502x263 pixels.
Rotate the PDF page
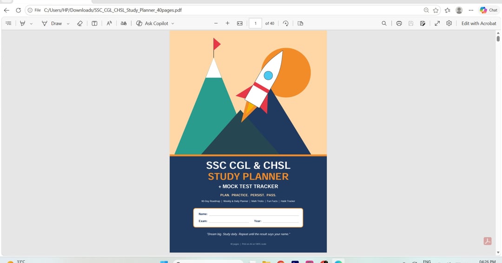click(285, 23)
